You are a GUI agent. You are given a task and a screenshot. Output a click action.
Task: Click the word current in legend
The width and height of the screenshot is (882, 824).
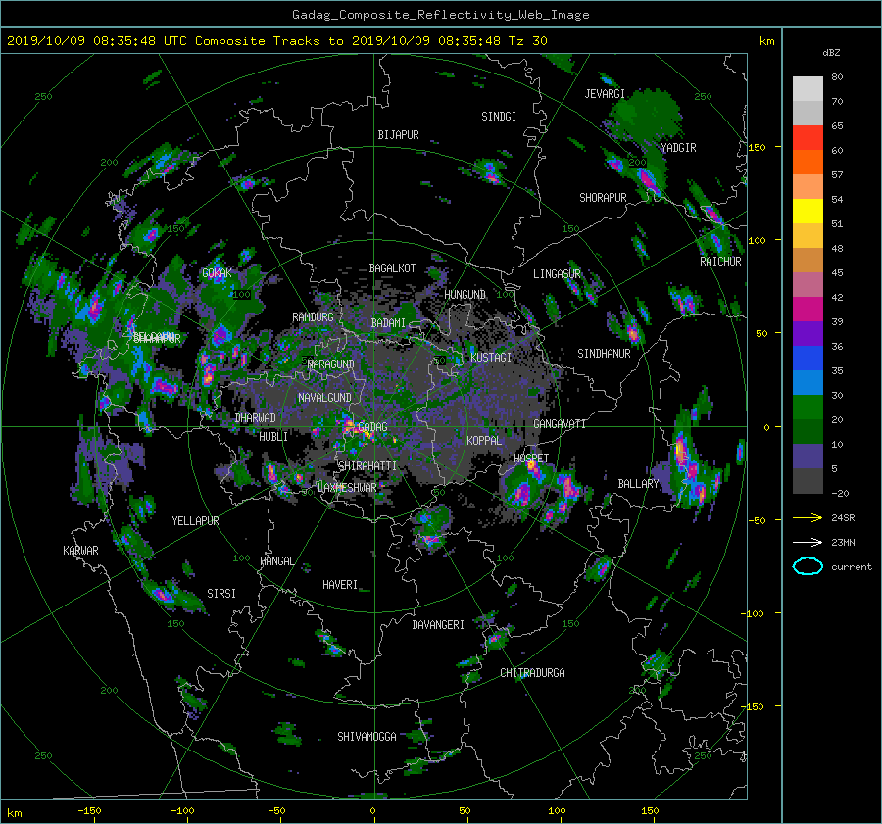coord(852,567)
